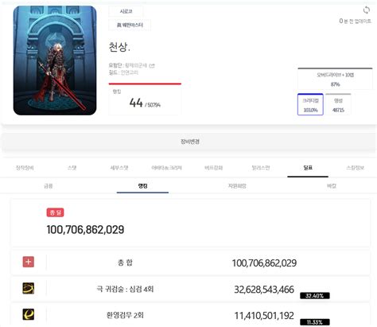The height and width of the screenshot is (327, 377).
Task: Click the 32.40% percentage badge
Action: [315, 296]
